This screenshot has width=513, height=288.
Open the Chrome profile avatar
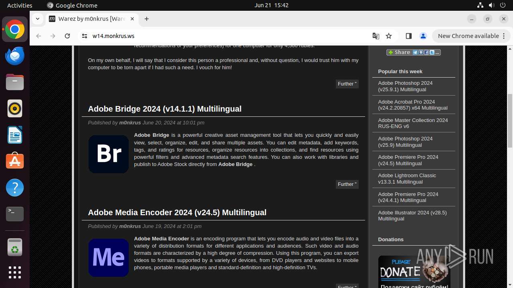[423, 36]
